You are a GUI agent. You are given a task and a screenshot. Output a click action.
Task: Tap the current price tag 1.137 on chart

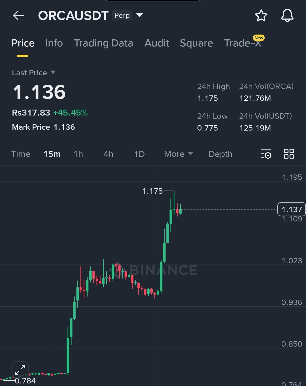click(x=292, y=209)
